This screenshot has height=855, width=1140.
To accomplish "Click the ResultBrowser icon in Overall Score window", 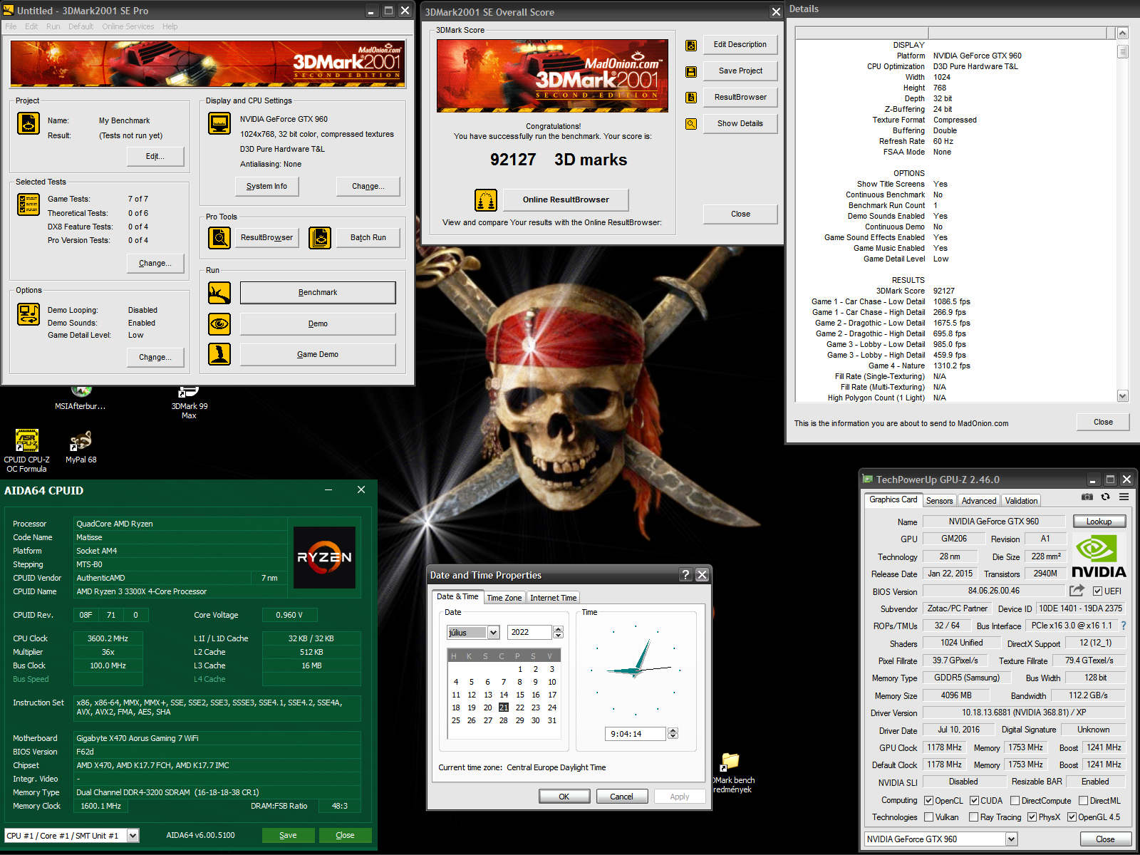I will [x=691, y=98].
